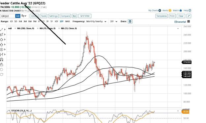Select the 6M range
Viewport: 206px width, 123px height.
(30, 21)
